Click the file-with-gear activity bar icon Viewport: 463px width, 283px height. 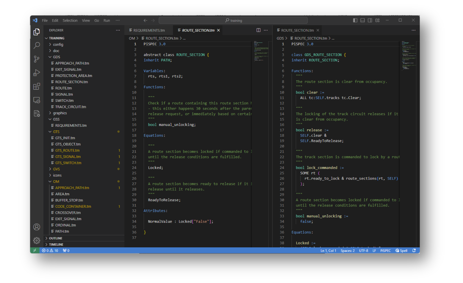click(x=37, y=113)
